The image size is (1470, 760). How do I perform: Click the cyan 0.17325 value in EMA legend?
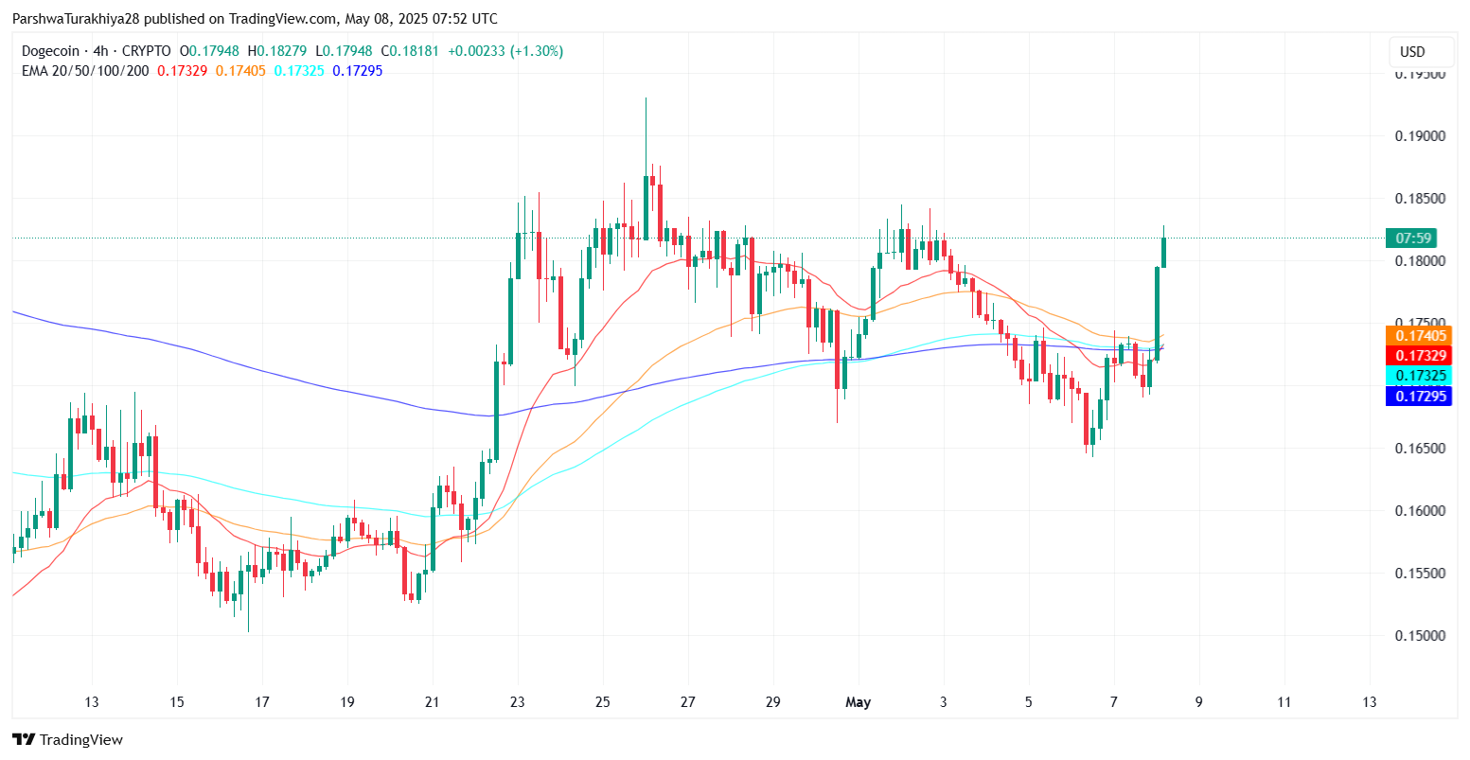click(298, 70)
